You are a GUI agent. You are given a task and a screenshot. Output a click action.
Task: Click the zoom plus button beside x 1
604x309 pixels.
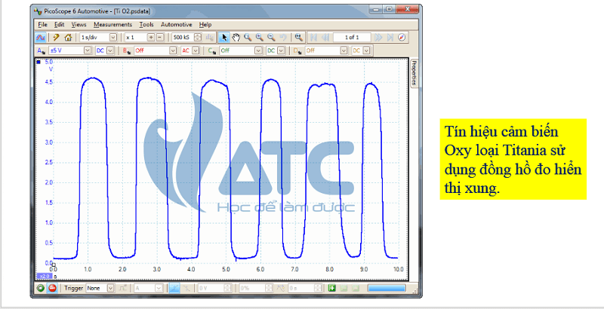click(x=160, y=37)
